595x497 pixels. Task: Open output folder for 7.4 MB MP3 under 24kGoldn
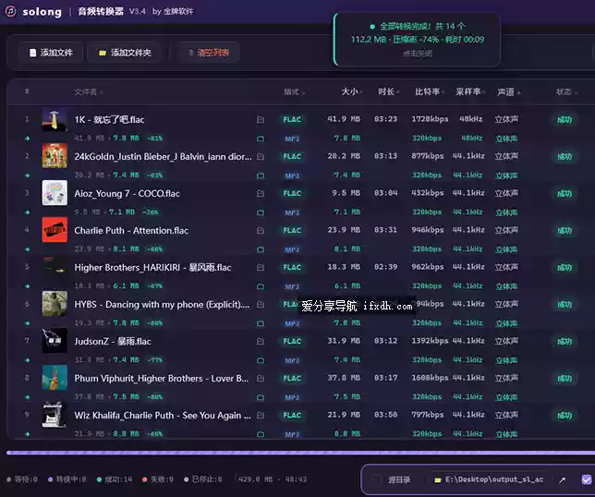point(261,176)
